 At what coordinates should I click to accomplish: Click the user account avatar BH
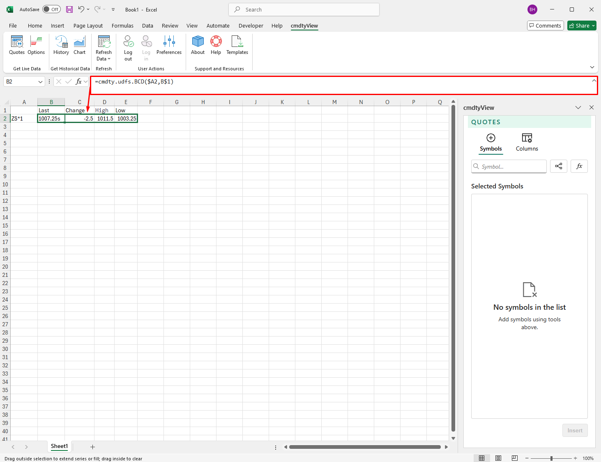(x=532, y=9)
